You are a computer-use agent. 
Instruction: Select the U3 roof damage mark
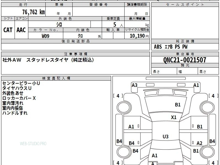tap(166, 136)
